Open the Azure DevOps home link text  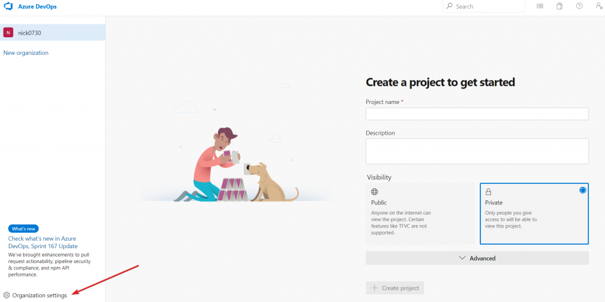pos(37,7)
